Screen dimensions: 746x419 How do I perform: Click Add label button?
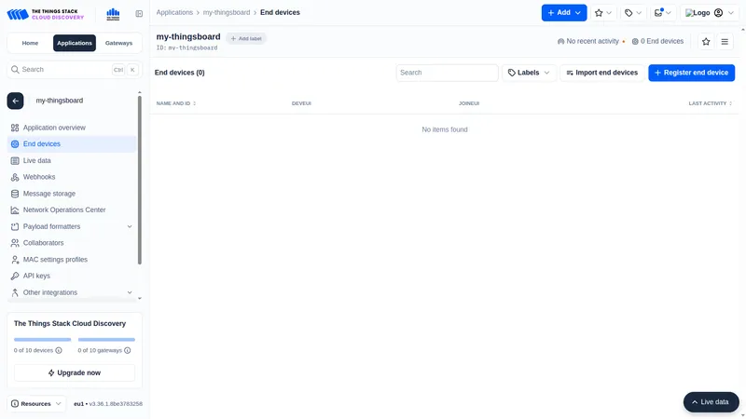[246, 38]
